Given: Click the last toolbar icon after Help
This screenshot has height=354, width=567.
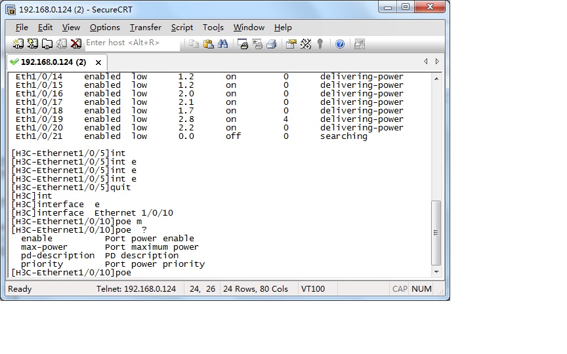Looking at the screenshot, I should (360, 44).
